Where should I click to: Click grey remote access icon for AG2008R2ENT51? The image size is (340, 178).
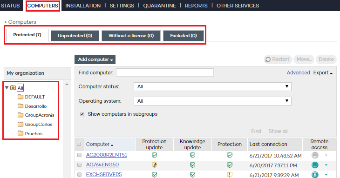[315, 155]
